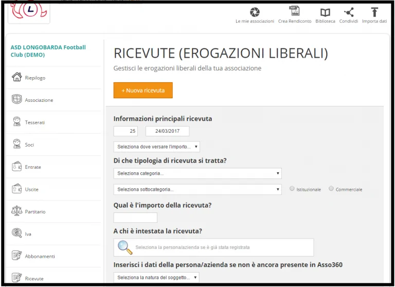The image size is (395, 287).
Task: Select the Istituzionale radio button
Action: pyautogui.click(x=292, y=188)
